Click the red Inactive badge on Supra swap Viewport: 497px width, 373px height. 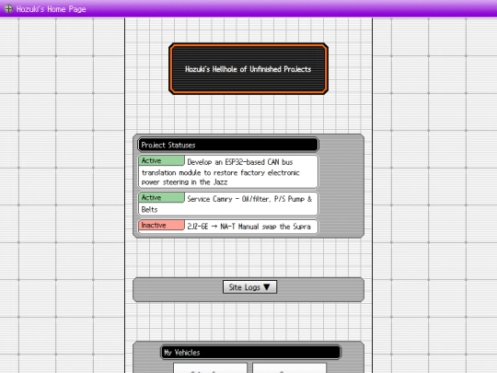tap(161, 225)
